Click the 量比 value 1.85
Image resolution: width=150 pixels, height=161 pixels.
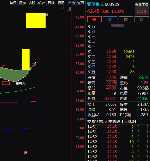144,83
